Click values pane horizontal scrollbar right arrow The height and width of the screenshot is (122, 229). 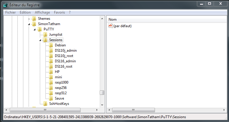224,110
